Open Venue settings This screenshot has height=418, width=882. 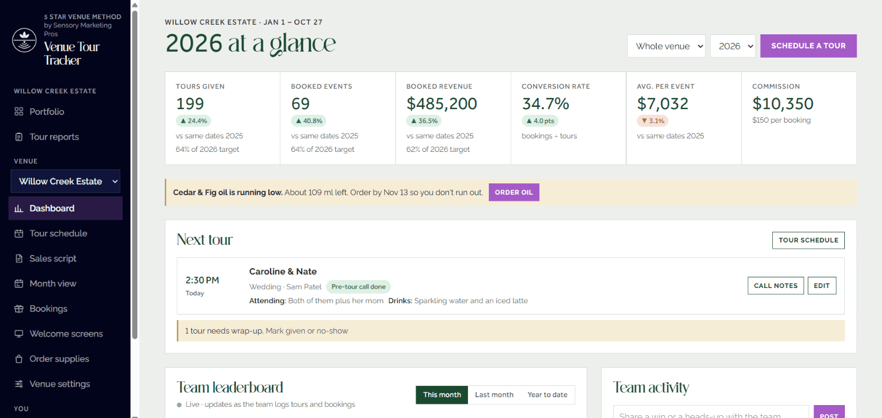point(65,384)
